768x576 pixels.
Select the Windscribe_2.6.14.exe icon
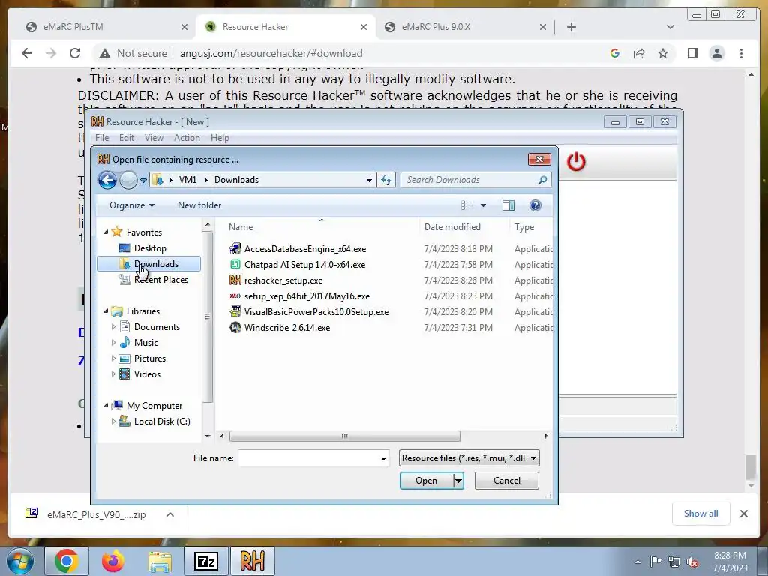235,327
